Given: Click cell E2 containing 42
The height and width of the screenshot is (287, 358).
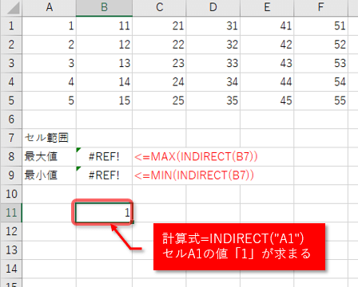Looking at the screenshot, I should pos(267,45).
